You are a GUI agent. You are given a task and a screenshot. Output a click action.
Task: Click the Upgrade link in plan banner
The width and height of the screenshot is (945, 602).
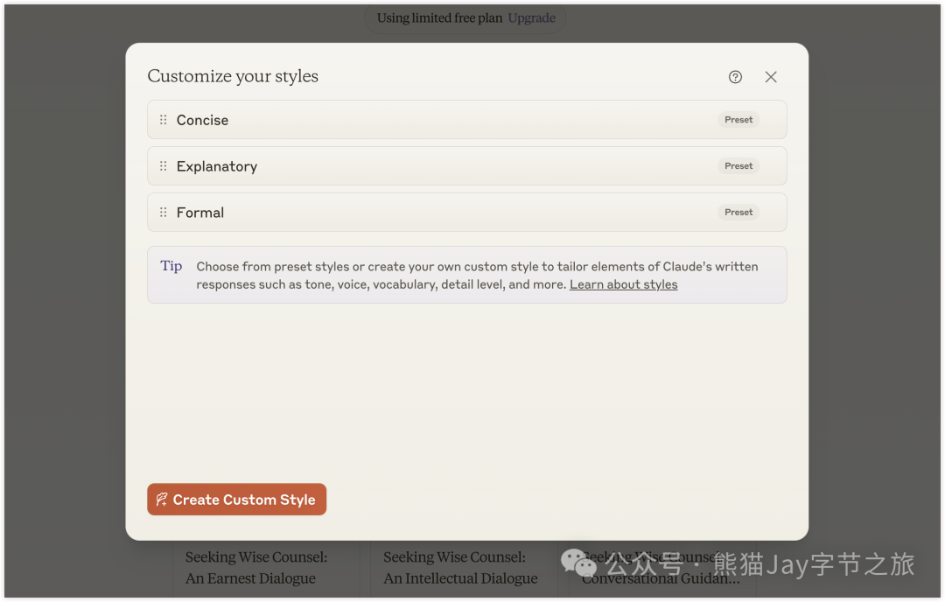532,18
